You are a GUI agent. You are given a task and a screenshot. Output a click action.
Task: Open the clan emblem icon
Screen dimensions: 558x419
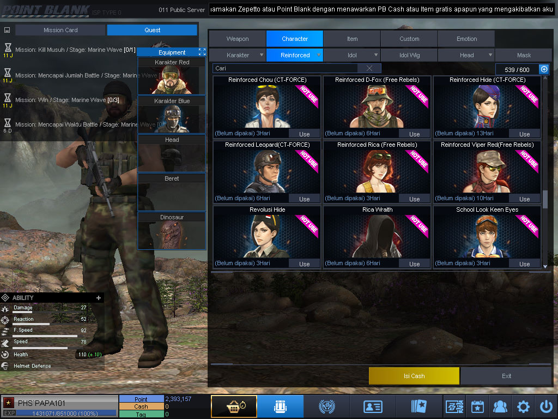pos(327,406)
